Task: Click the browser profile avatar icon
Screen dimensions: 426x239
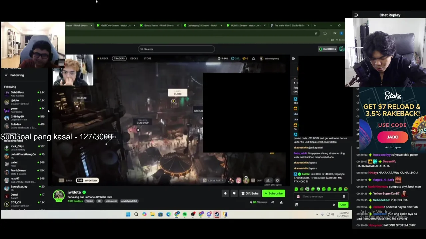Action: tap(341, 33)
